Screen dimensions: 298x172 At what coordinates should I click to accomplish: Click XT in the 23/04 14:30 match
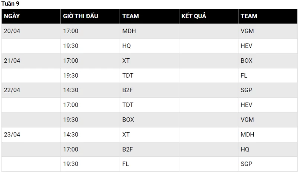[126, 134]
